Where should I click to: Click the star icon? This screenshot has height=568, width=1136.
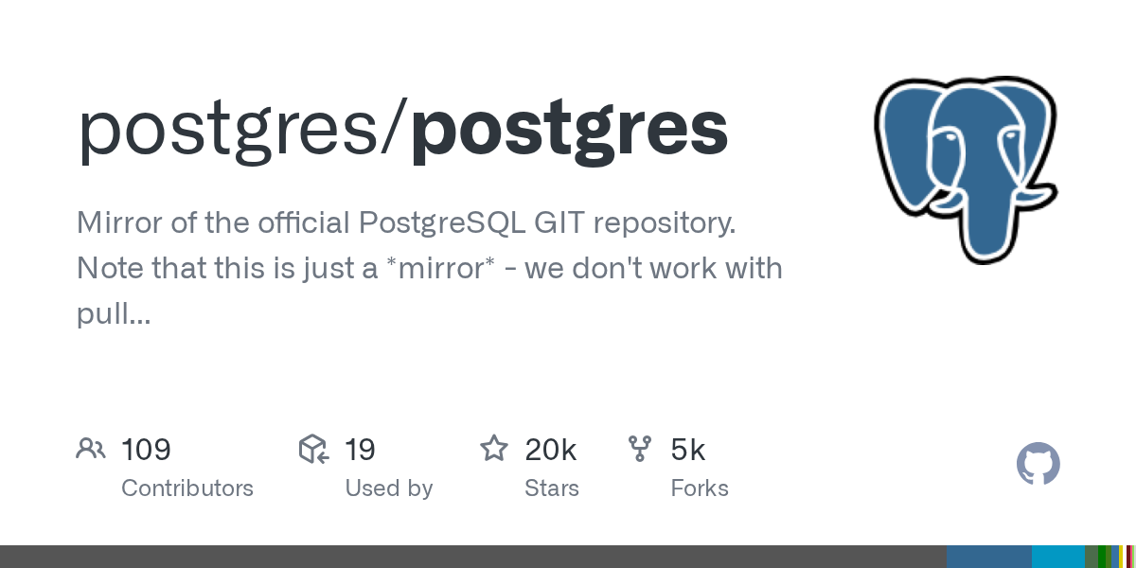(494, 449)
